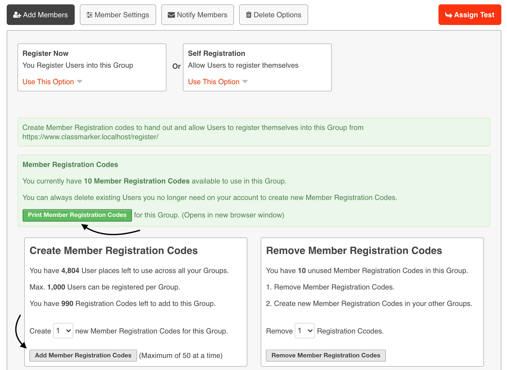507x370 pixels.
Task: Click Use This Option under Self Registration
Action: pyautogui.click(x=214, y=82)
